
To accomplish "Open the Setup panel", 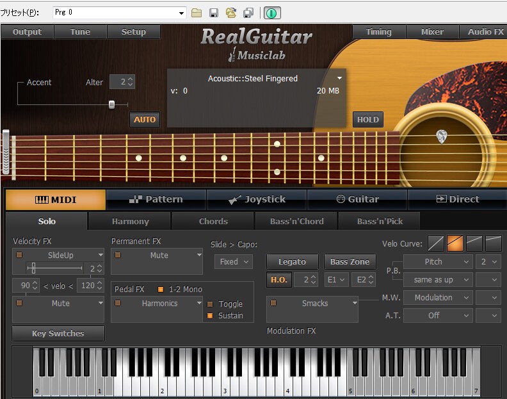I will [x=134, y=32].
